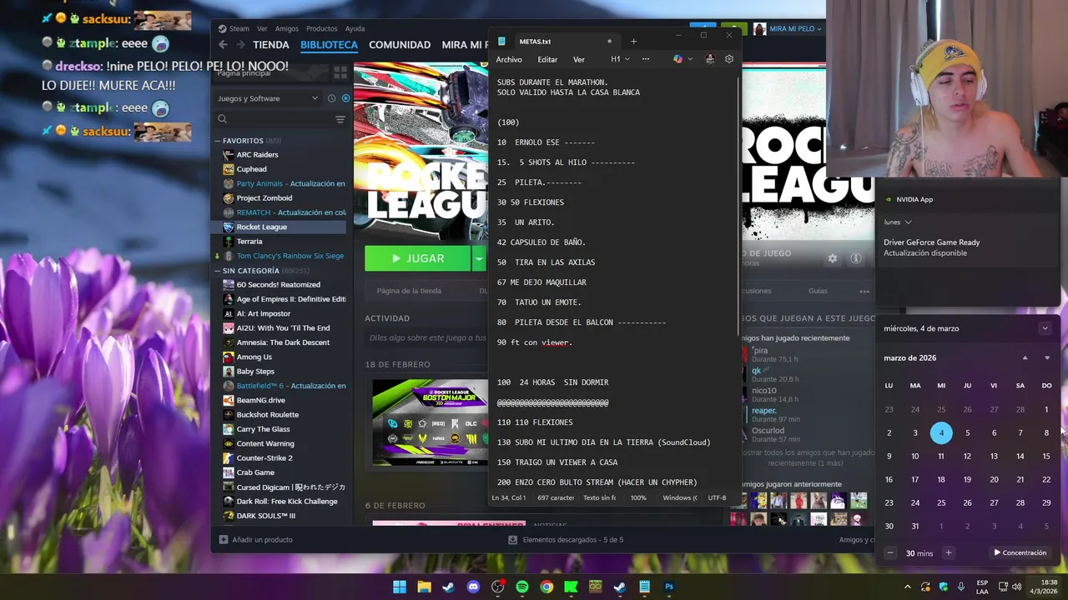1068x600 pixels.
Task: Open Copilot icon in Notepad toolbar
Action: point(678,59)
